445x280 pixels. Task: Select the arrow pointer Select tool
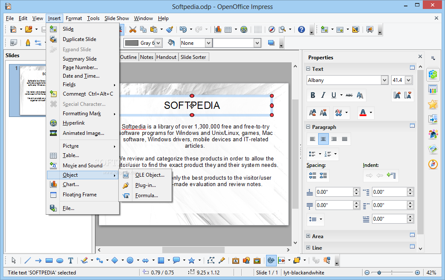[x=14, y=260]
